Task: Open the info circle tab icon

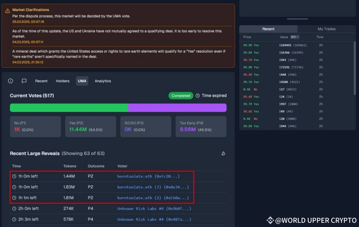Action: (10, 81)
